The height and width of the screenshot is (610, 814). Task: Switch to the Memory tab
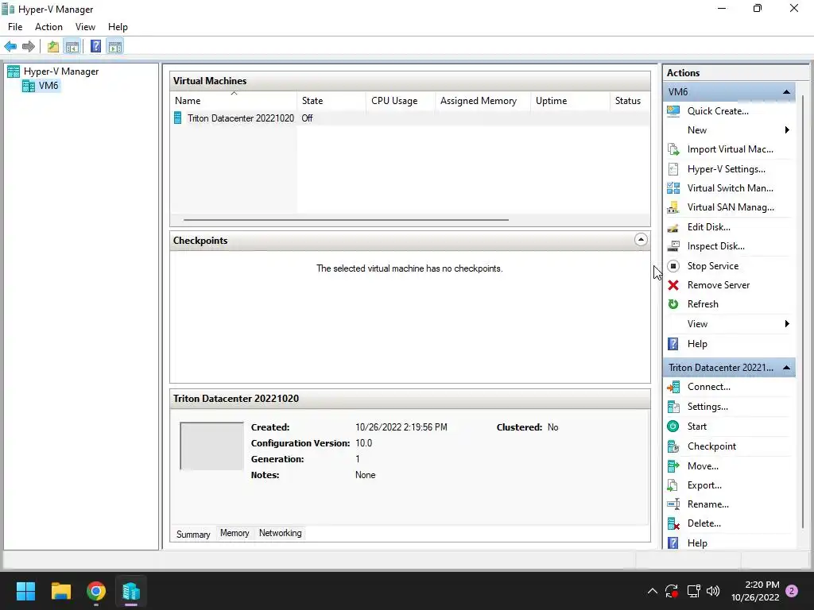point(235,533)
